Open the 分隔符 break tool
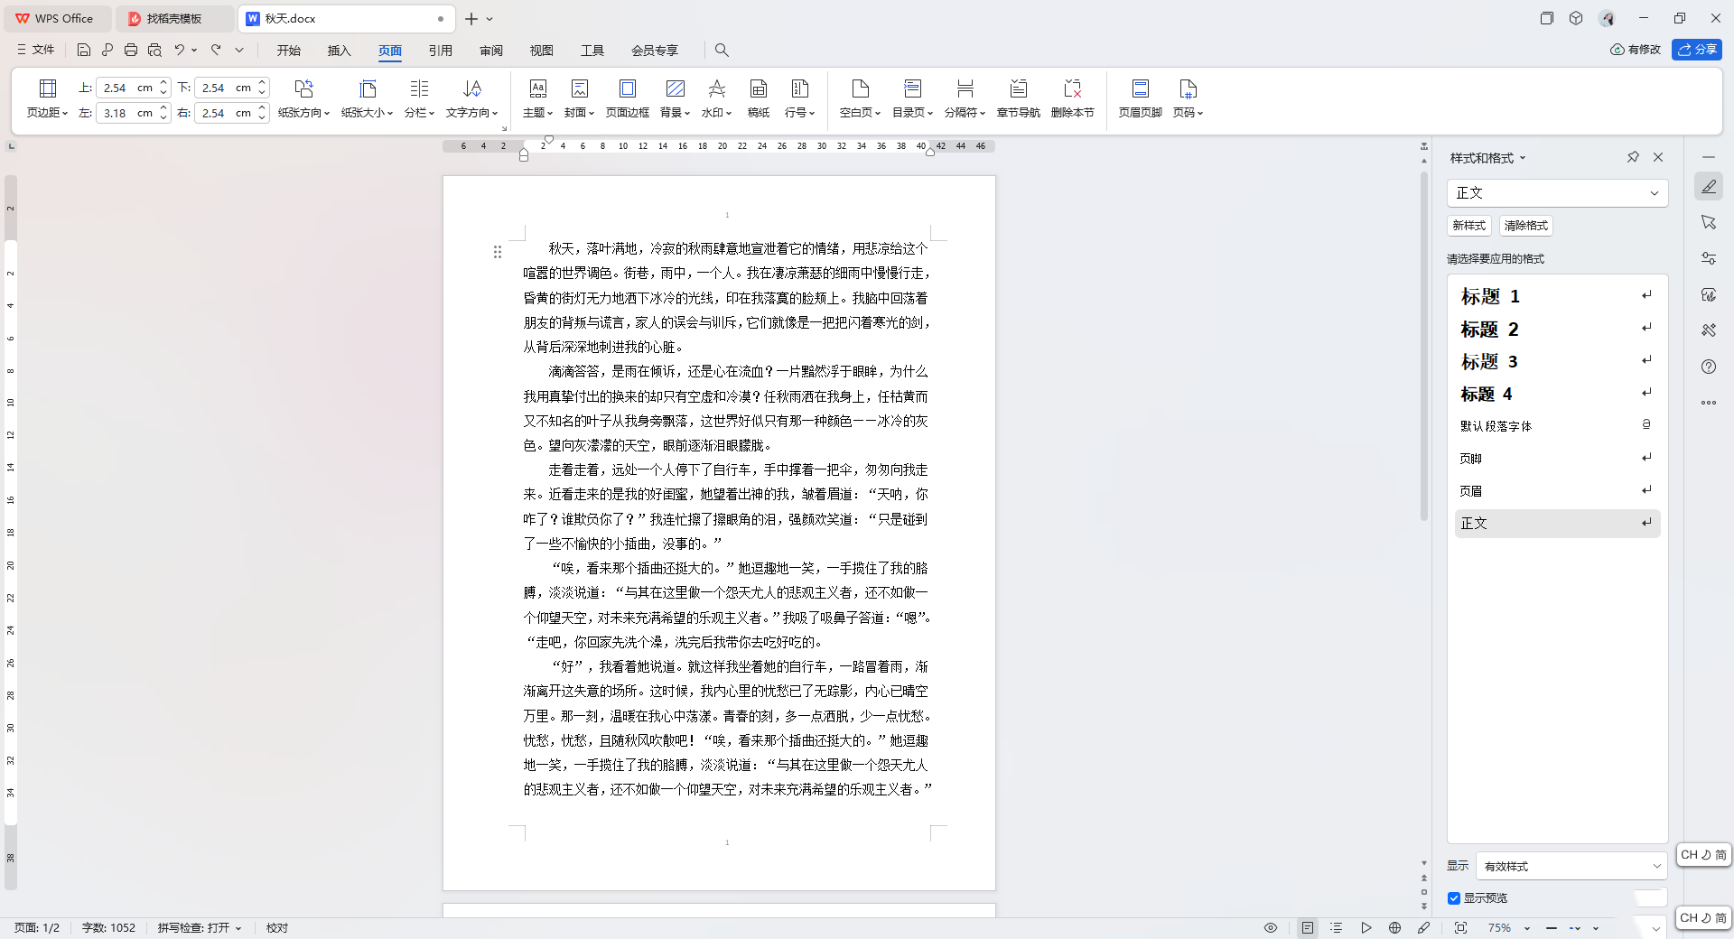 pos(965,98)
